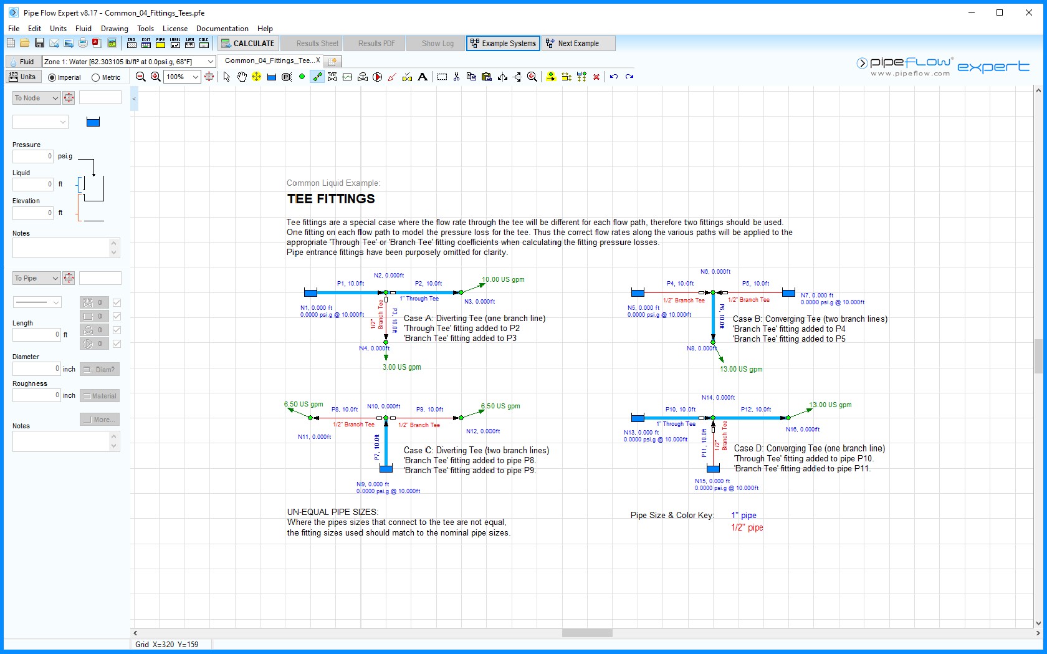Click the red X delete icon
Screen dimensions: 1047x654
[x=596, y=77]
